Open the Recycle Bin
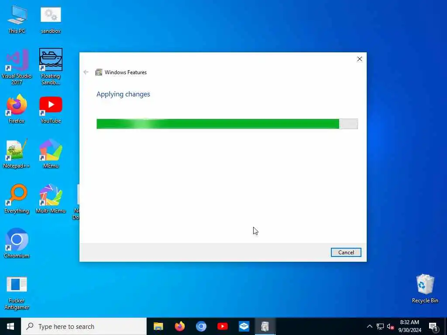The height and width of the screenshot is (335, 447). click(x=425, y=288)
